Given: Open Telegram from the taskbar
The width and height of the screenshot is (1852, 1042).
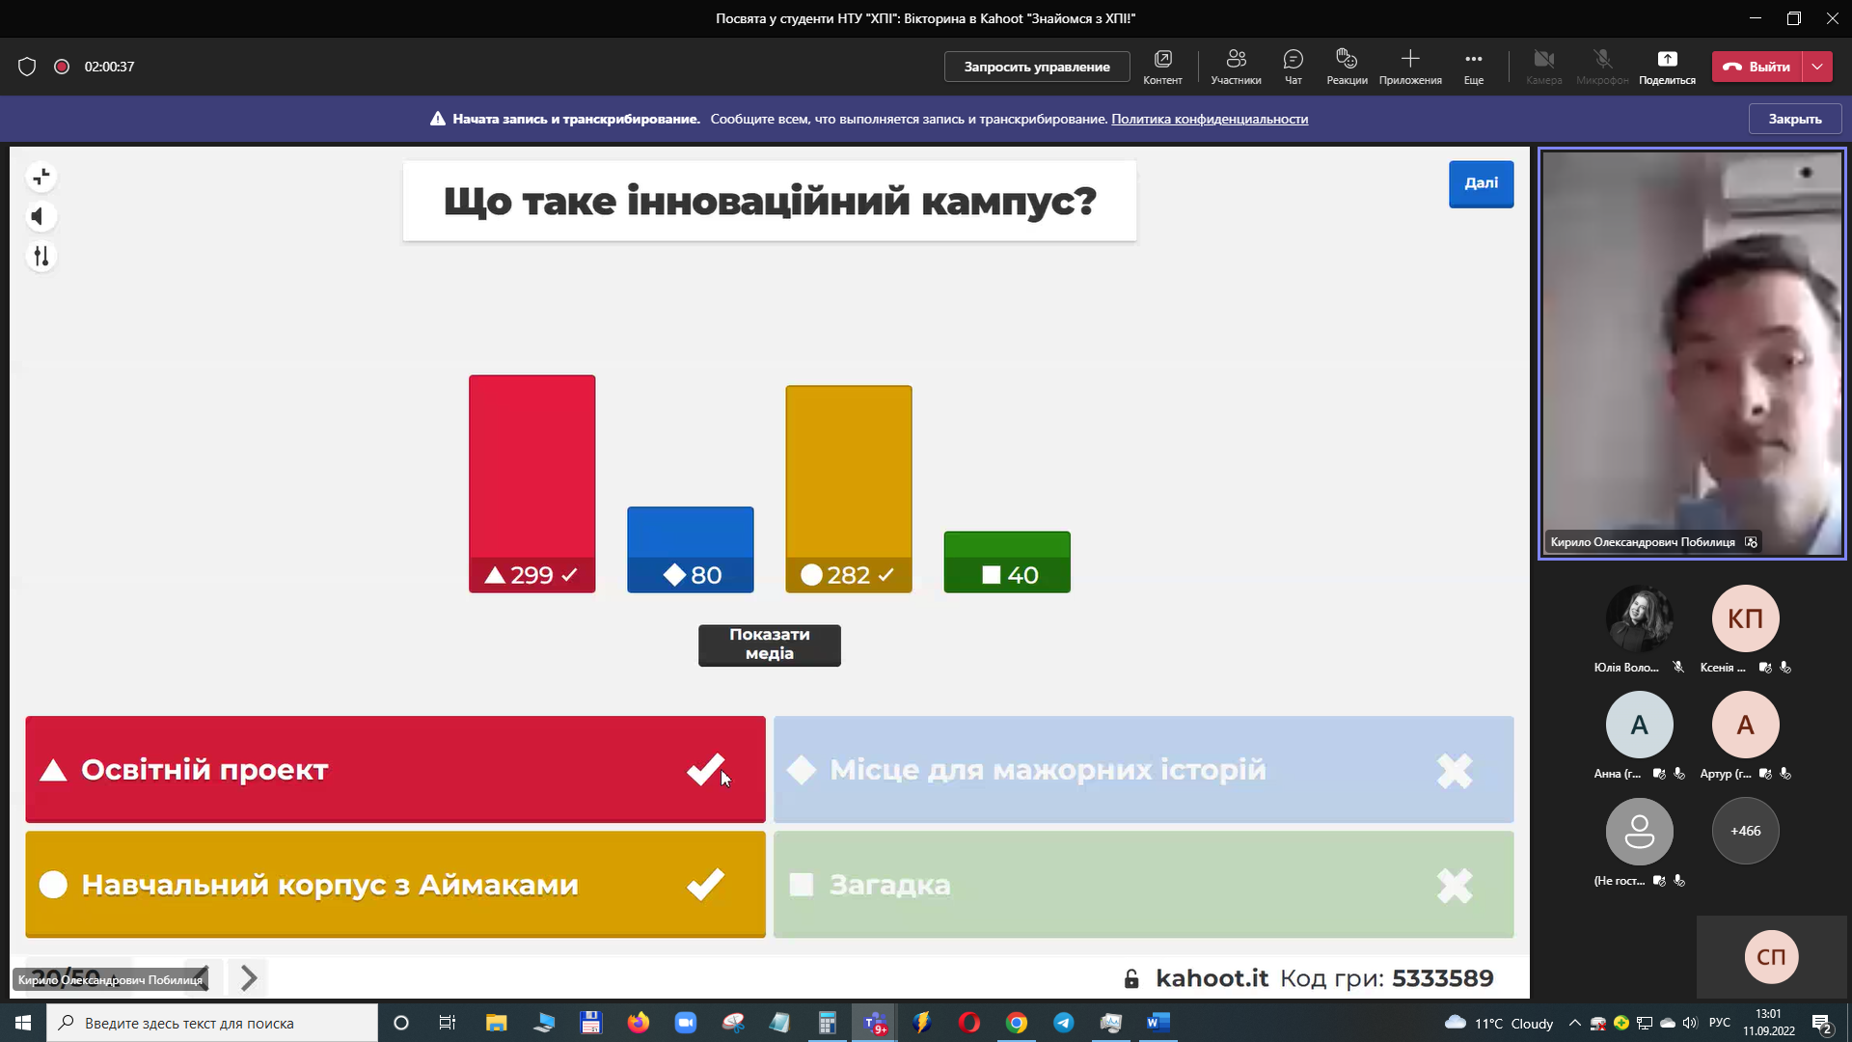Looking at the screenshot, I should [x=1064, y=1023].
